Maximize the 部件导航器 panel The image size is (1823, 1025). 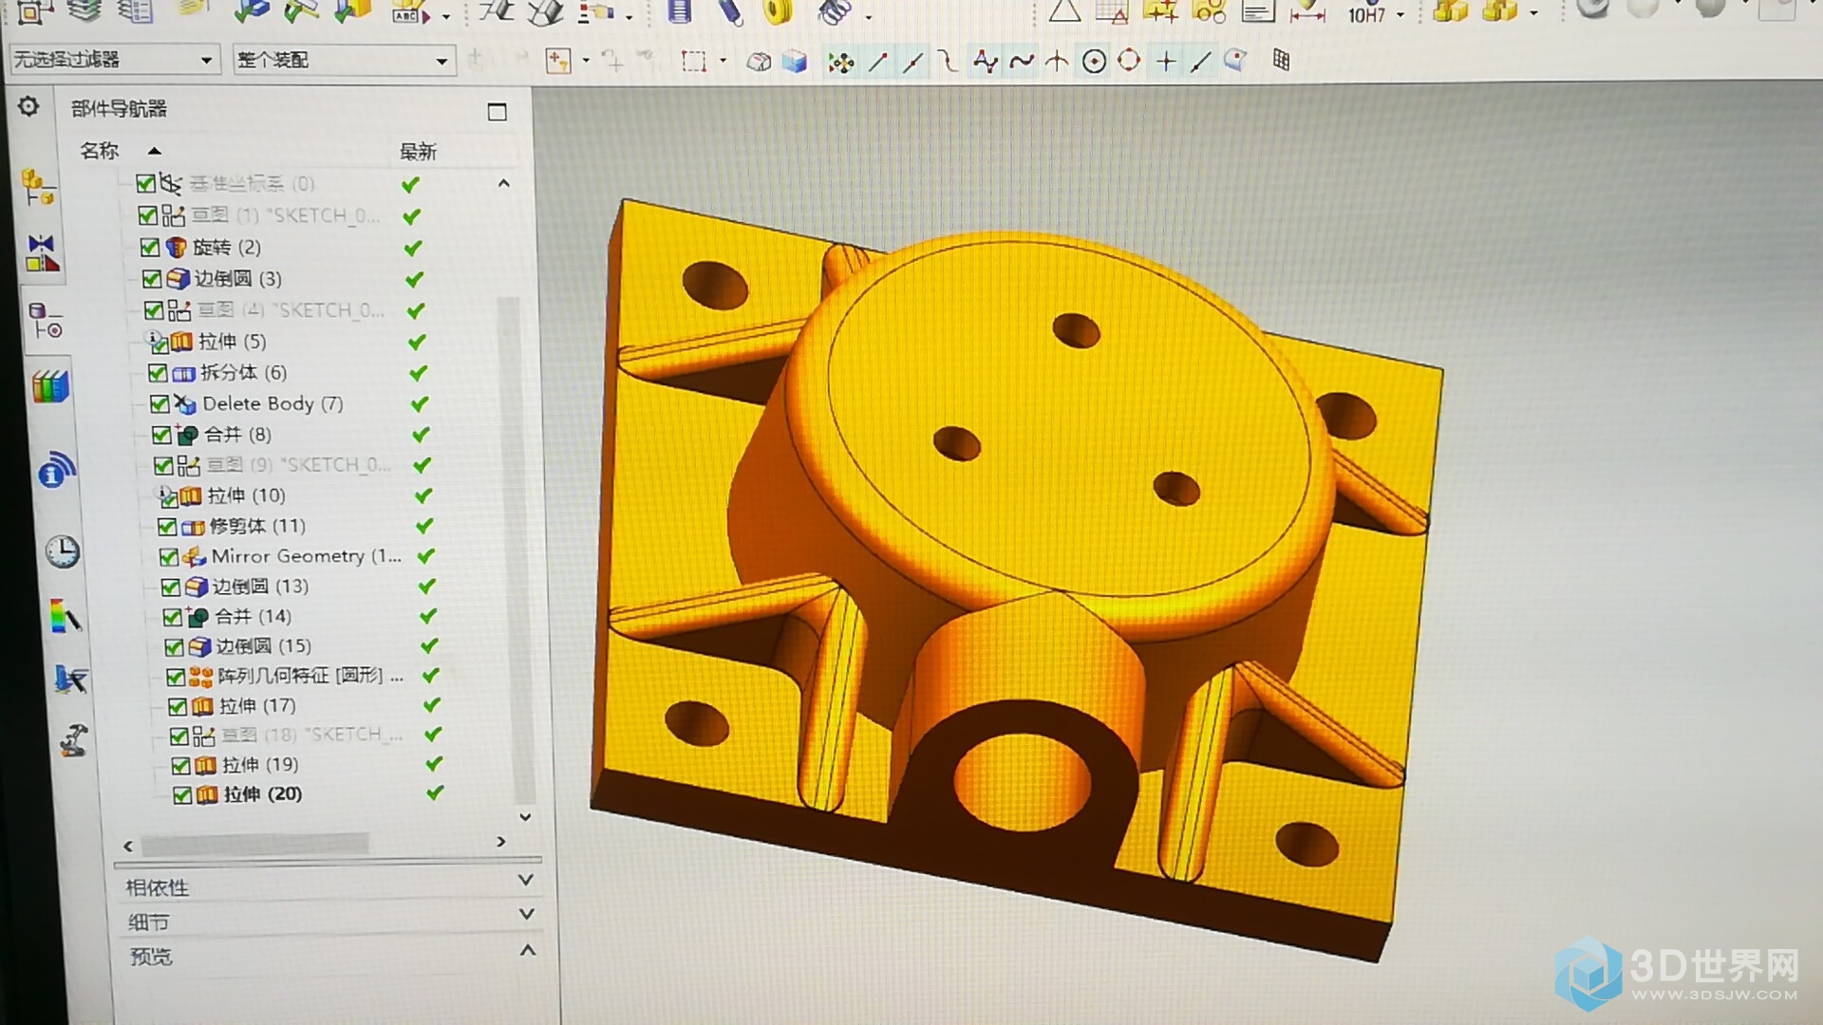497,111
